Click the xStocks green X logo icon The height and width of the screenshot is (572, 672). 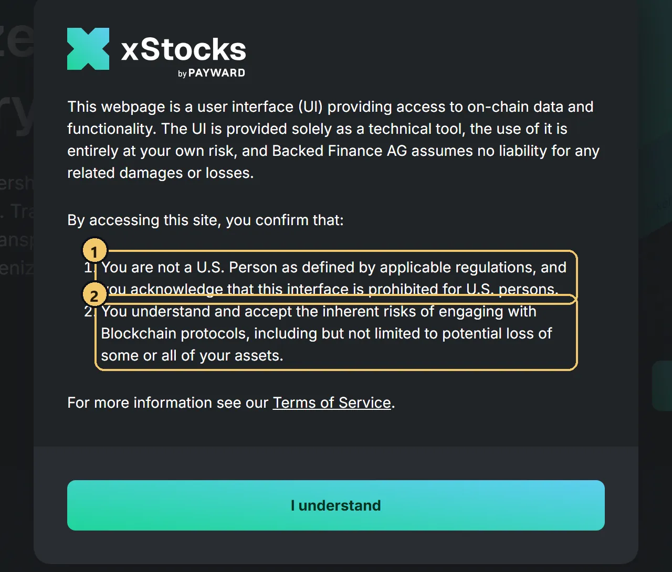pyautogui.click(x=88, y=49)
